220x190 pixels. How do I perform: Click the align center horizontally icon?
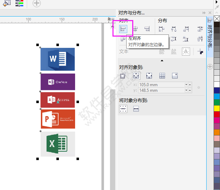135,29
